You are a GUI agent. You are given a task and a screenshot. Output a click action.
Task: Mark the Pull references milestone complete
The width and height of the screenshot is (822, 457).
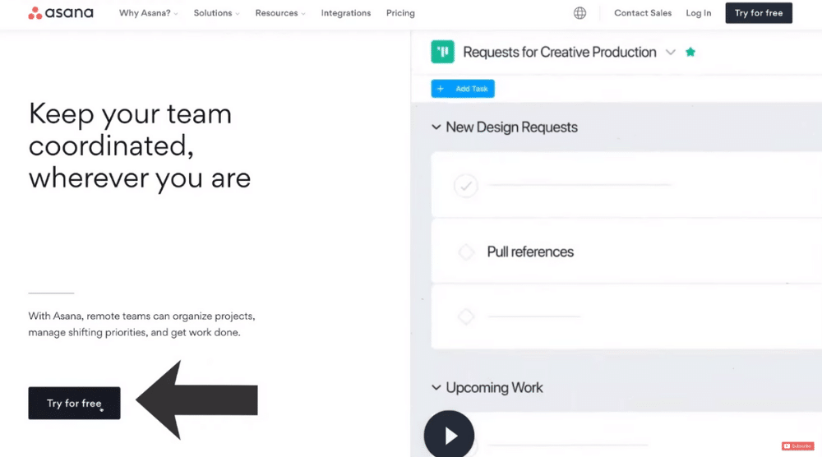[466, 252]
